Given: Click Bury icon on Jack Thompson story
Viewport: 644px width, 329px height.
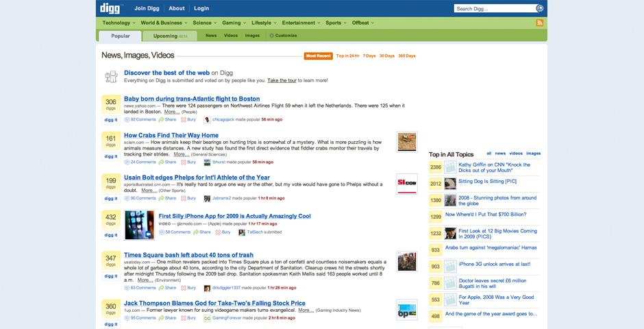Looking at the screenshot, I should click(183, 318).
